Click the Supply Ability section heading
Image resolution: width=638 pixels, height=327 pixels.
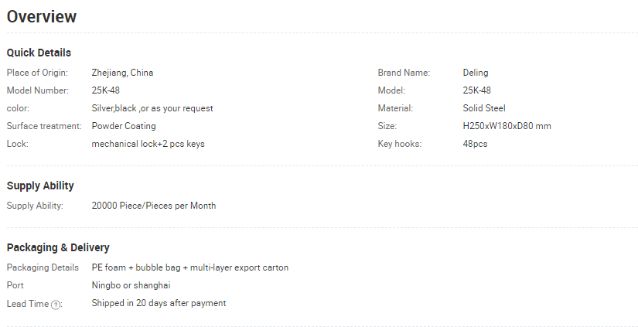[40, 186]
